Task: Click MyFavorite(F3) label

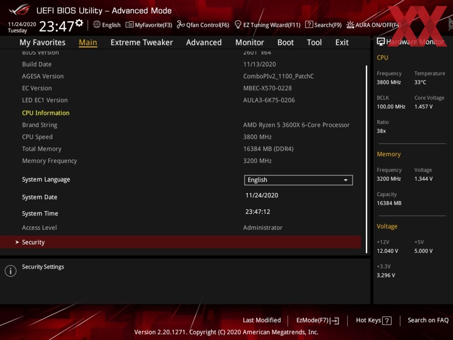Action: 153,25
